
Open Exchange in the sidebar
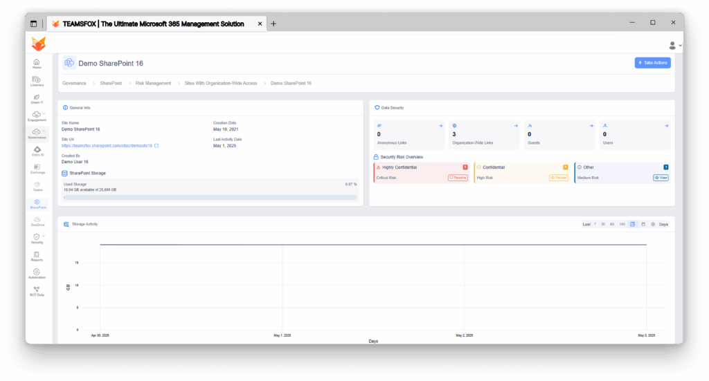(37, 169)
